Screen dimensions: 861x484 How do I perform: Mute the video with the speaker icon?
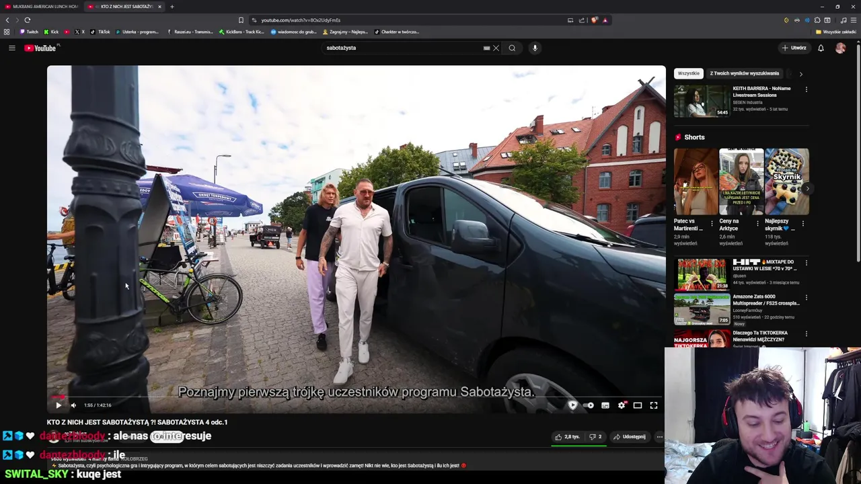73,405
